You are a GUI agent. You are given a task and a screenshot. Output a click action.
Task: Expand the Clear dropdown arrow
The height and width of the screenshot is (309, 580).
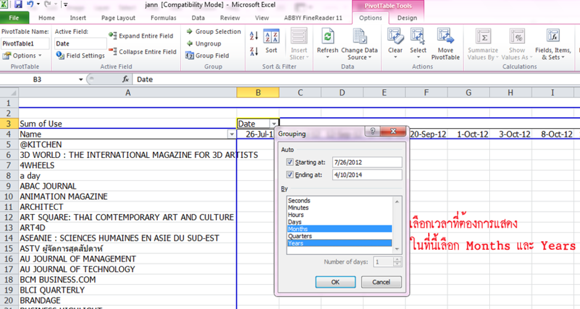pos(395,57)
